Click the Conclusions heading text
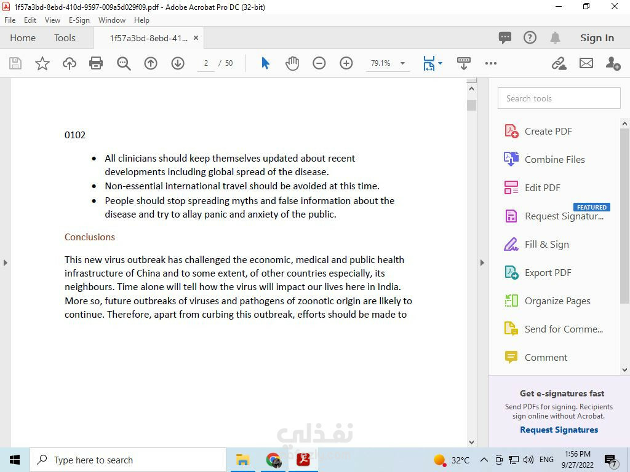Image resolution: width=630 pixels, height=472 pixels. point(90,237)
